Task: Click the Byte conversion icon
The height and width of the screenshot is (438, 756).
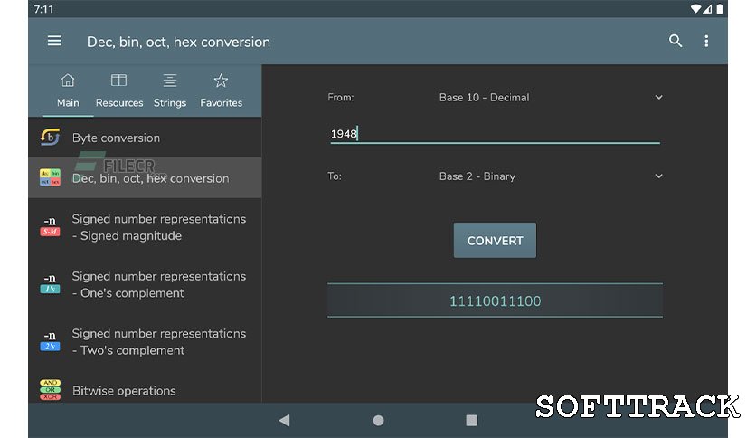Action: coord(51,138)
